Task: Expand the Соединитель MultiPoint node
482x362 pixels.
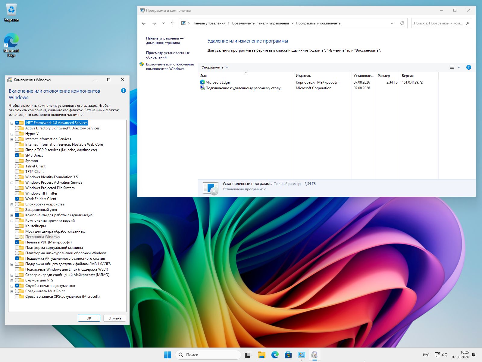Action: 12,291
